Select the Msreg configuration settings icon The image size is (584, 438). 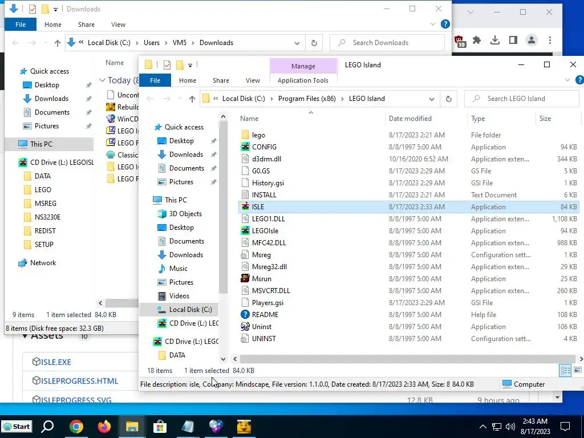245,255
